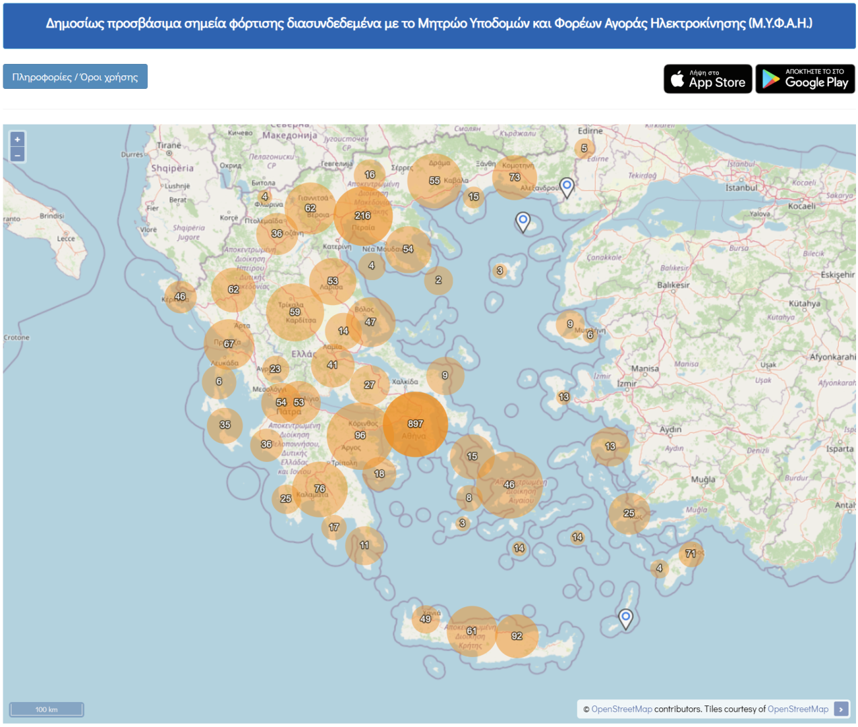Zoom out using the map minus button
The width and height of the screenshot is (858, 727).
tap(17, 155)
